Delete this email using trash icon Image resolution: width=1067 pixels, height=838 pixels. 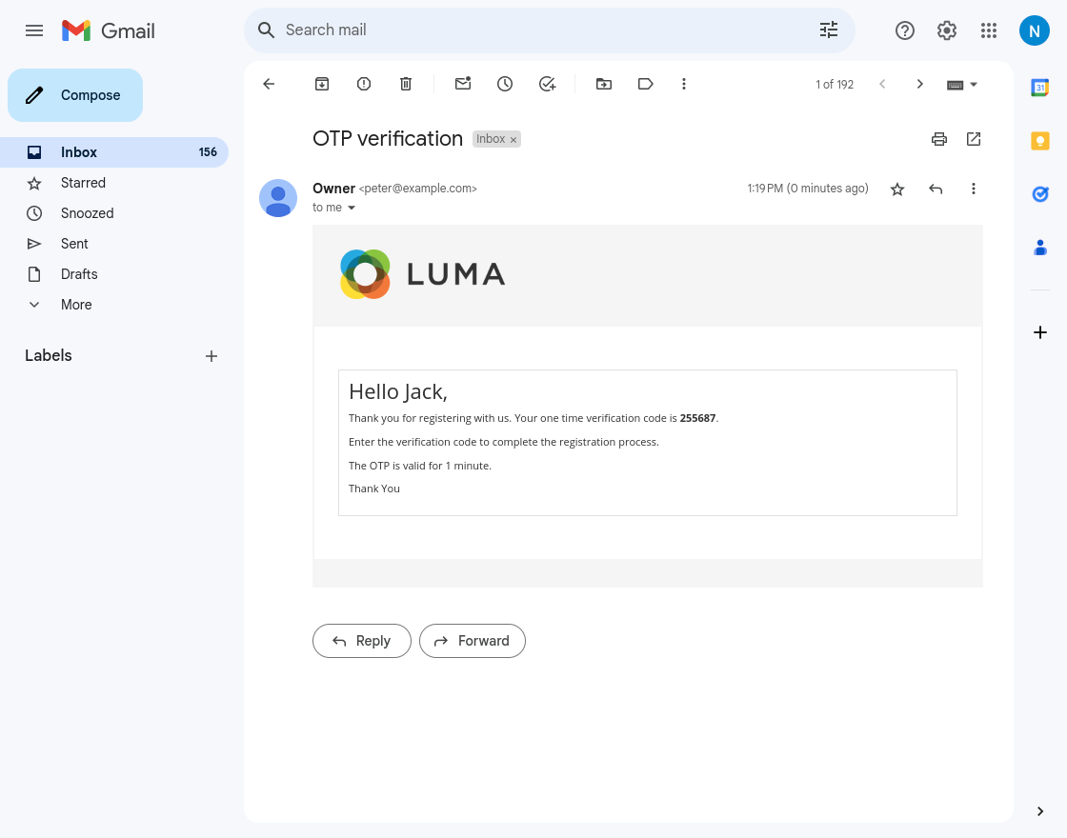point(406,84)
